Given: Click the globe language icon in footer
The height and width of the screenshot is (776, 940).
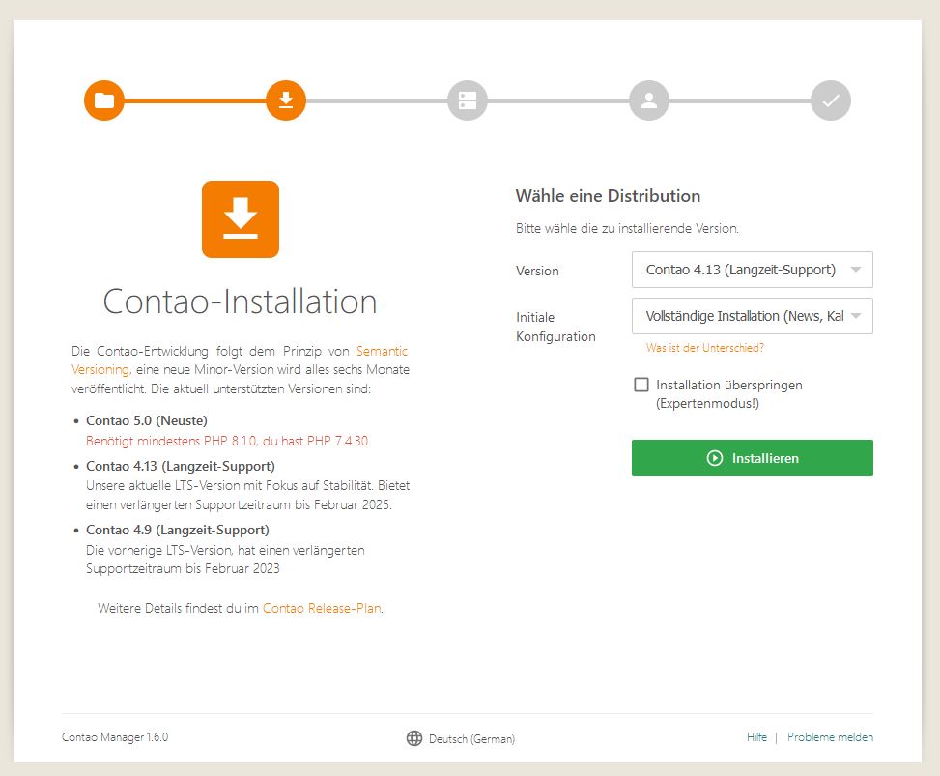Looking at the screenshot, I should [x=414, y=738].
